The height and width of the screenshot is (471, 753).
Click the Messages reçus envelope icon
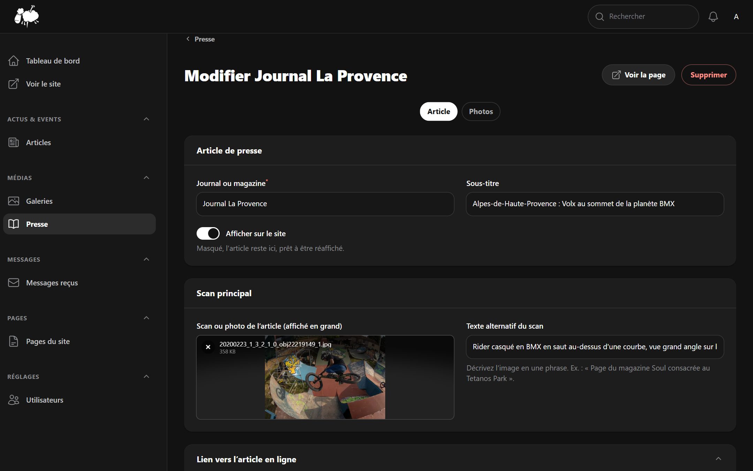(14, 283)
